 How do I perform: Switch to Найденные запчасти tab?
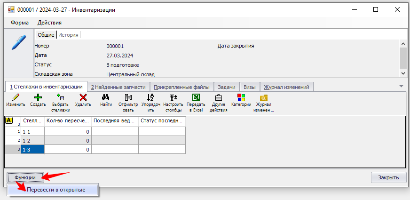tap(118, 87)
